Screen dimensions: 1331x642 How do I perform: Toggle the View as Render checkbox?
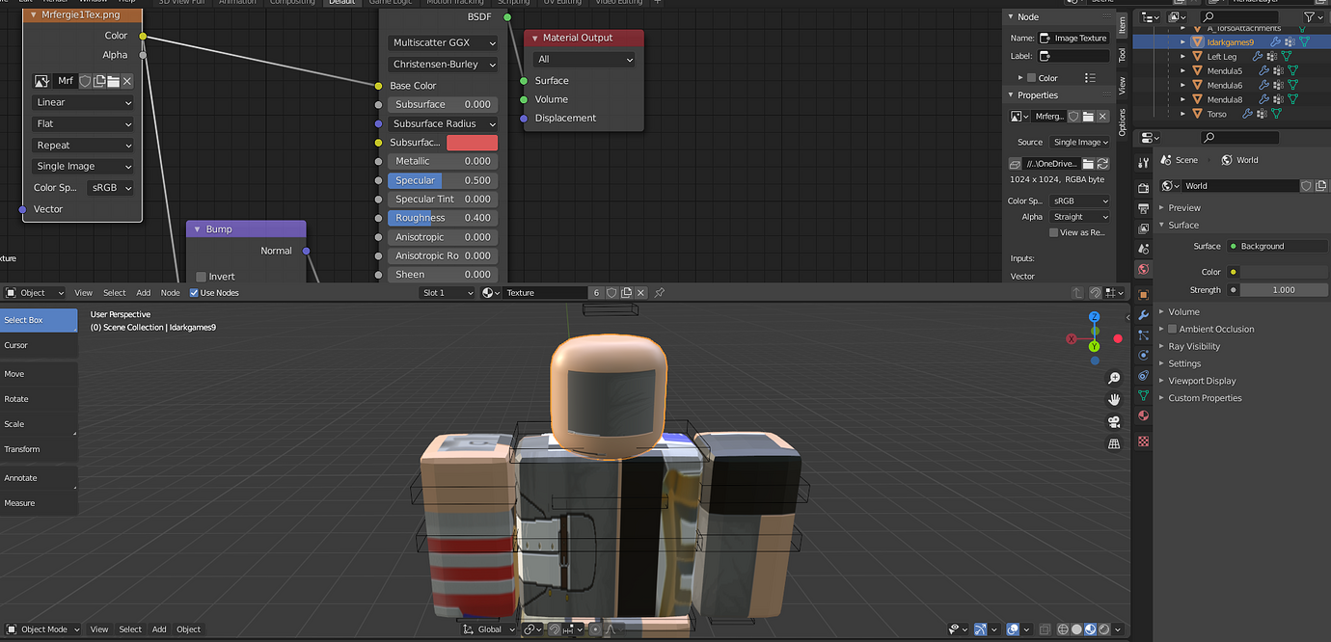point(1053,232)
